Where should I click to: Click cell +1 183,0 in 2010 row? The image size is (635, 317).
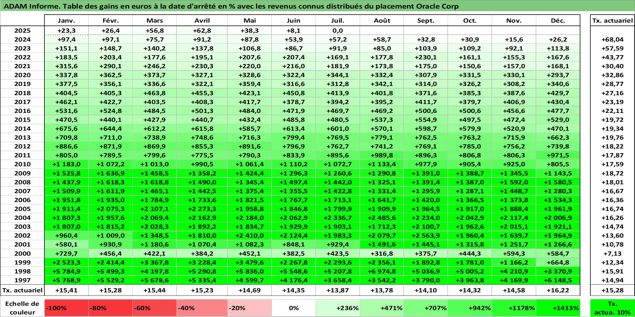point(66,164)
